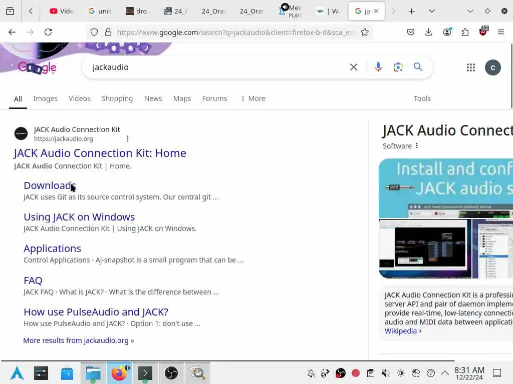Open the Firefox account icon
Screen dimensions: 513x384
(447, 32)
